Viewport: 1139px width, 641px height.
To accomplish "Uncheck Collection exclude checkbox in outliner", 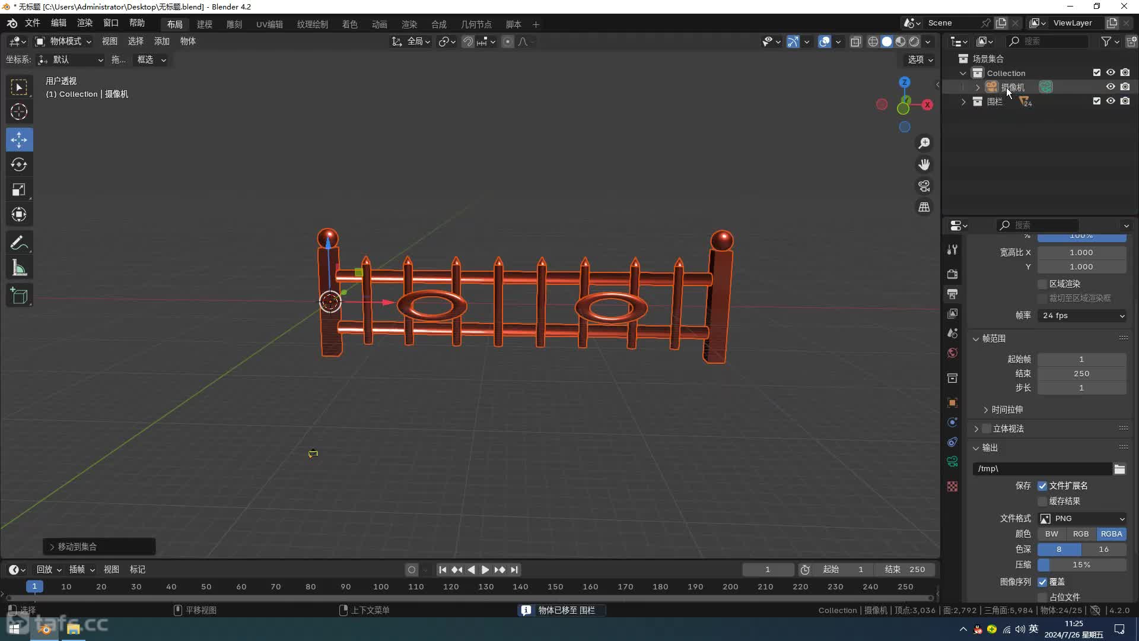I will point(1097,72).
